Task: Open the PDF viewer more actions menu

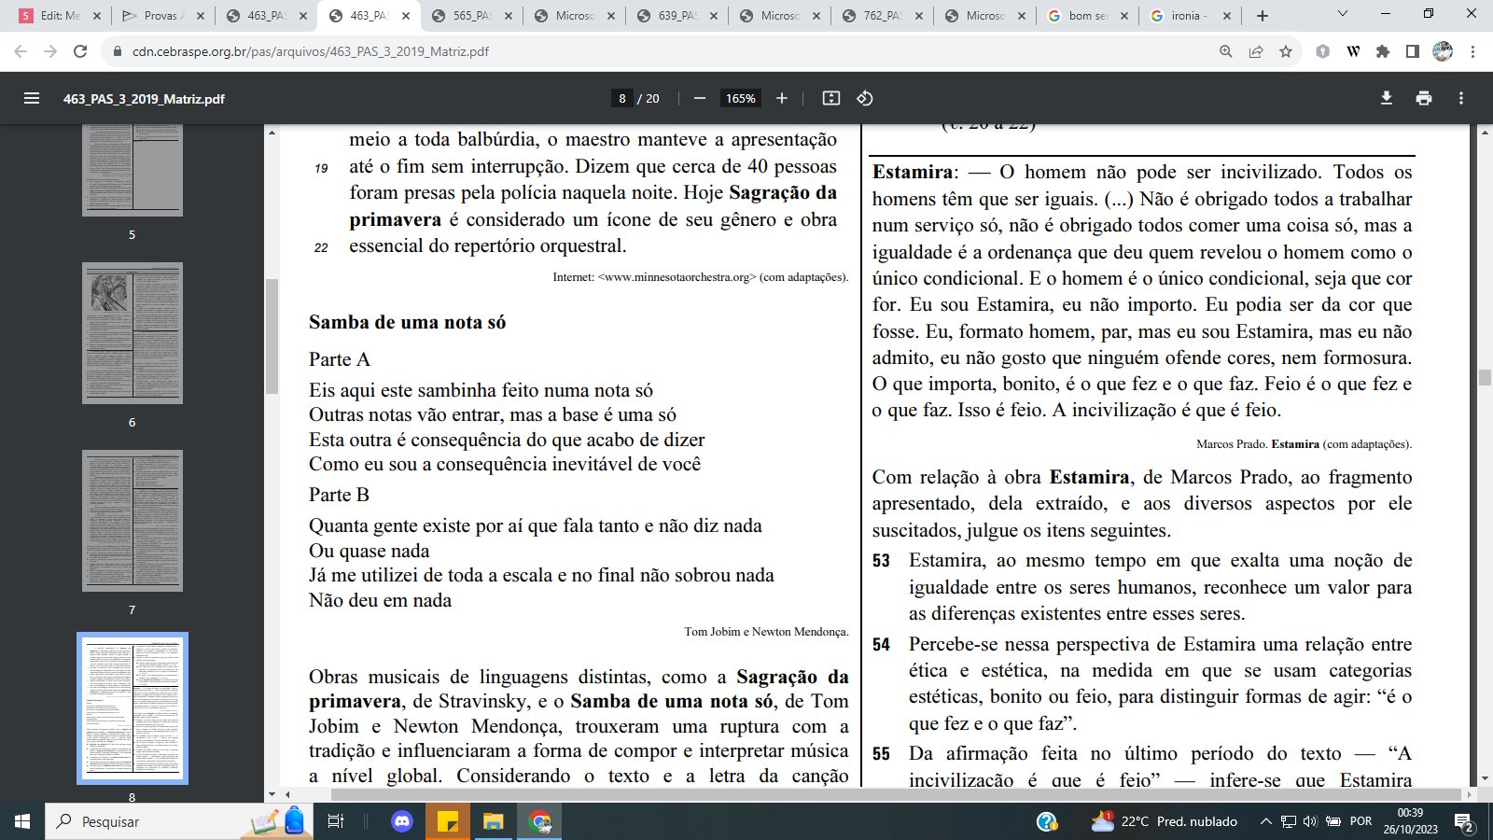Action: tap(1461, 98)
